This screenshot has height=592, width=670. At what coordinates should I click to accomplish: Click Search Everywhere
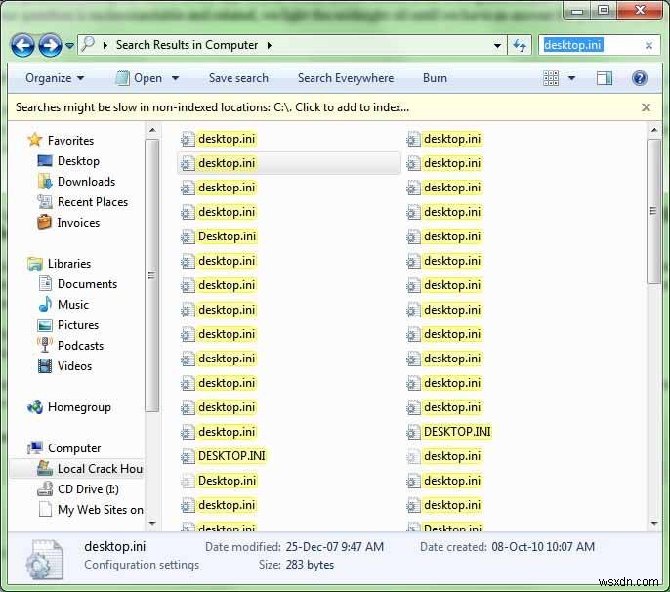click(346, 78)
